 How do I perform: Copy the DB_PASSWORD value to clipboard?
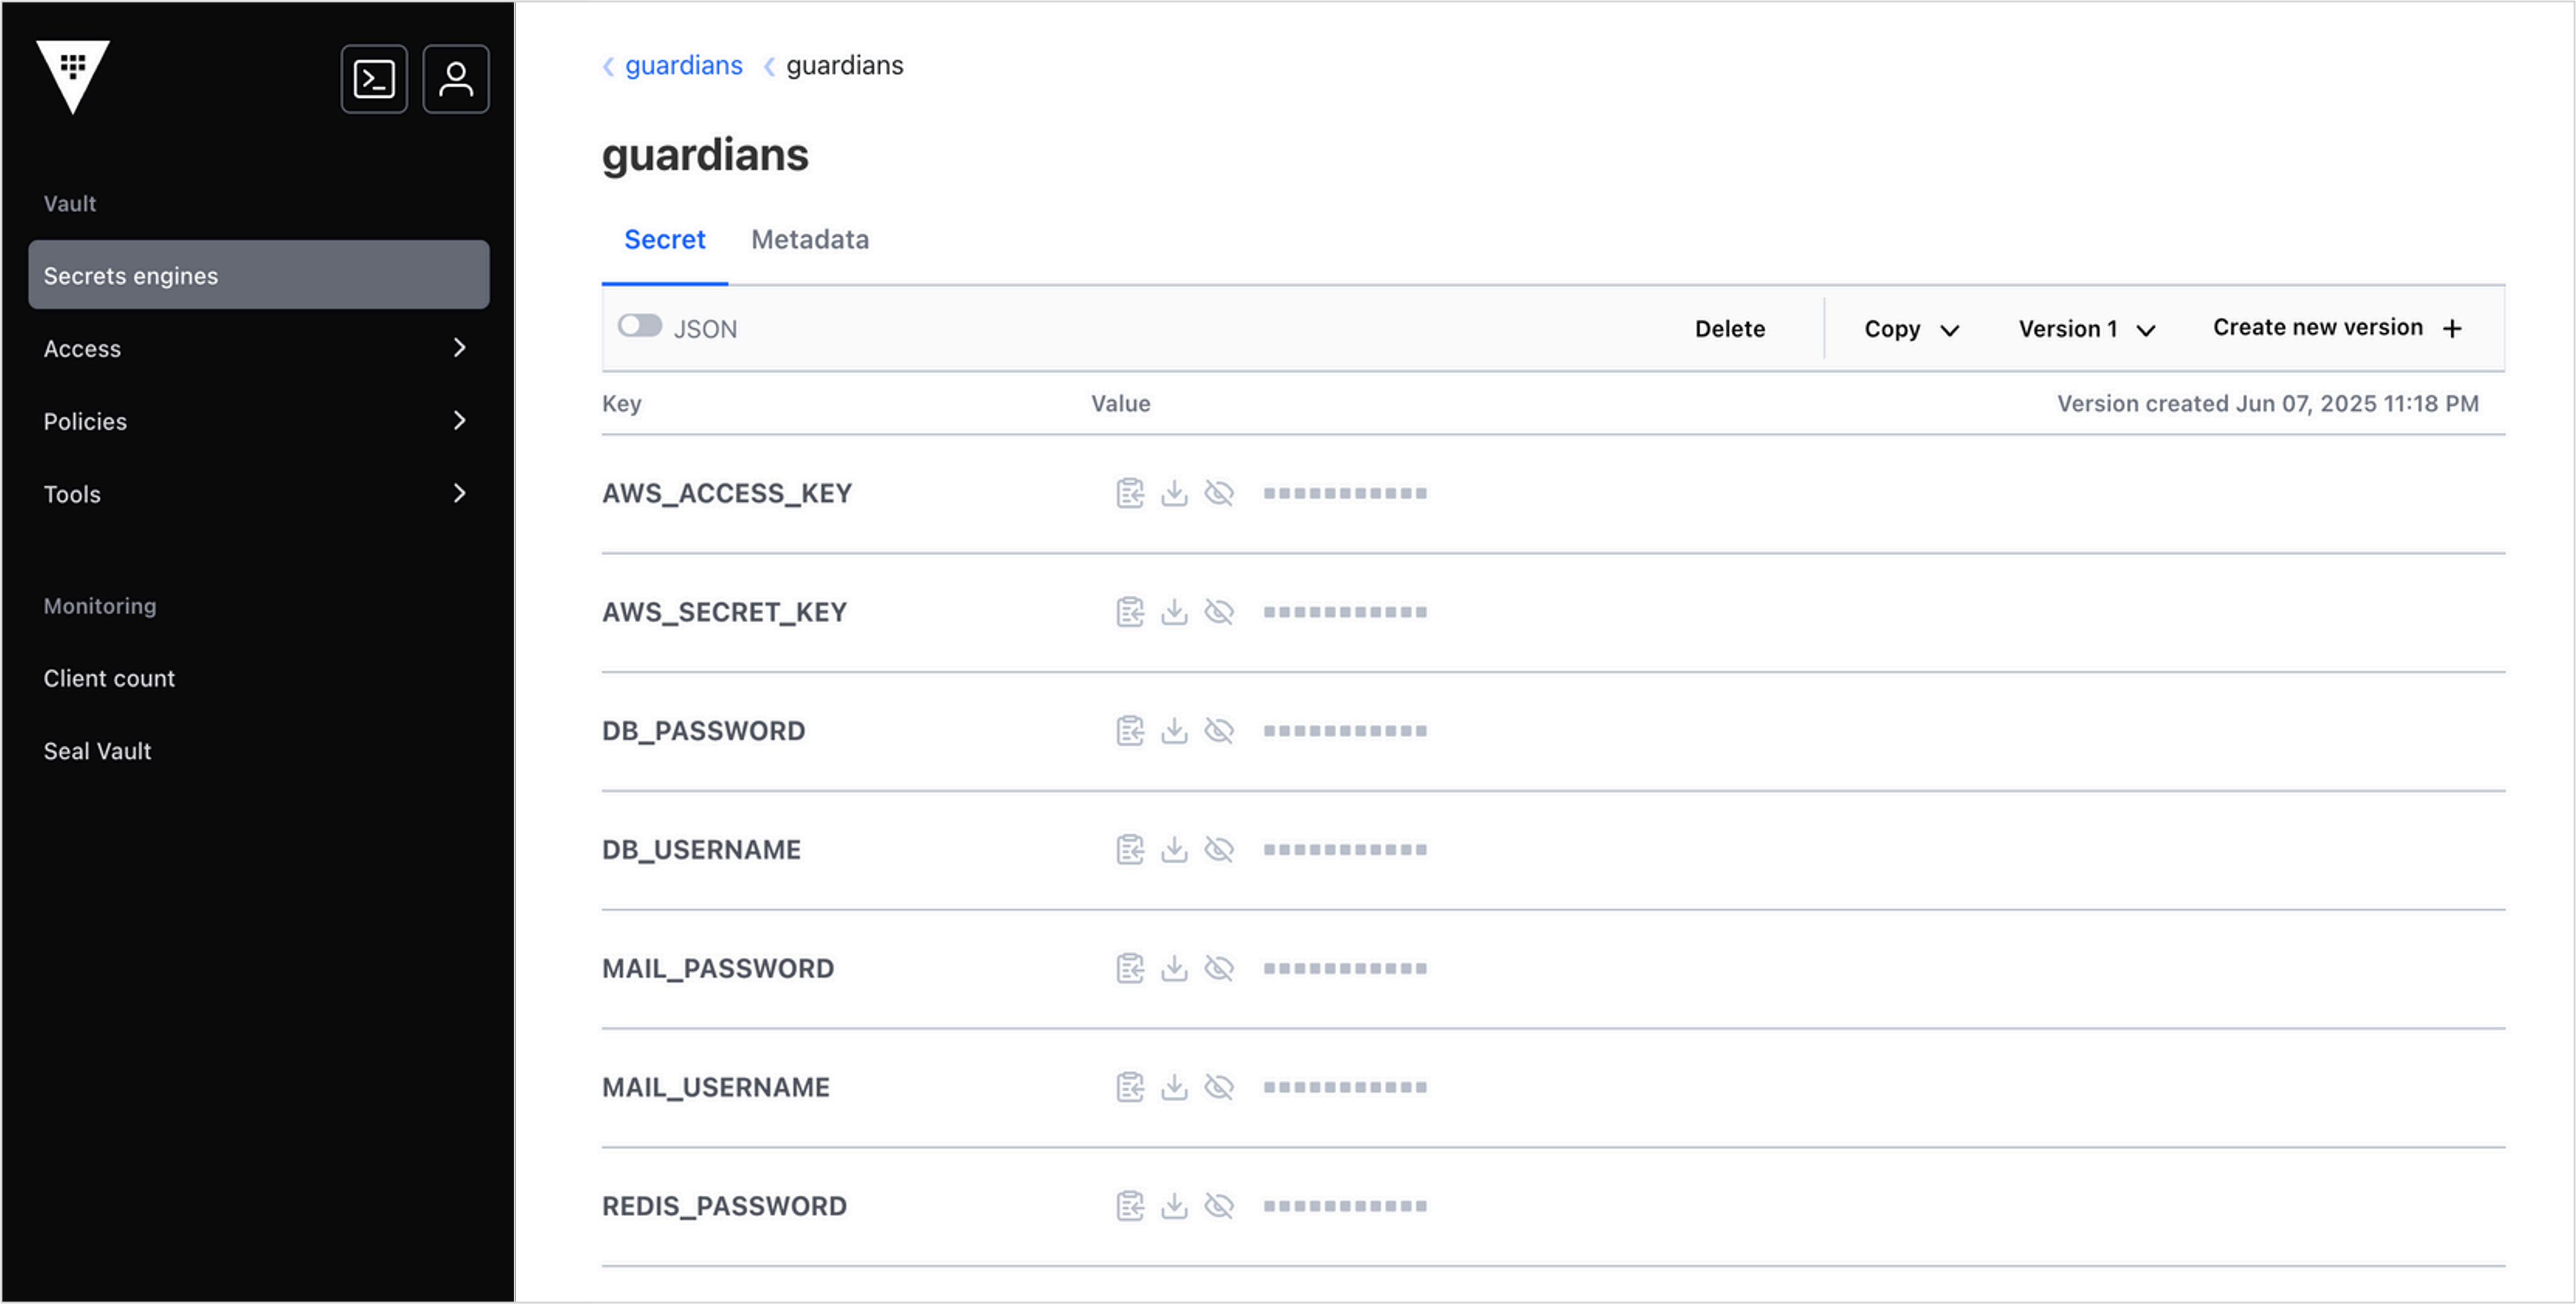tap(1130, 731)
